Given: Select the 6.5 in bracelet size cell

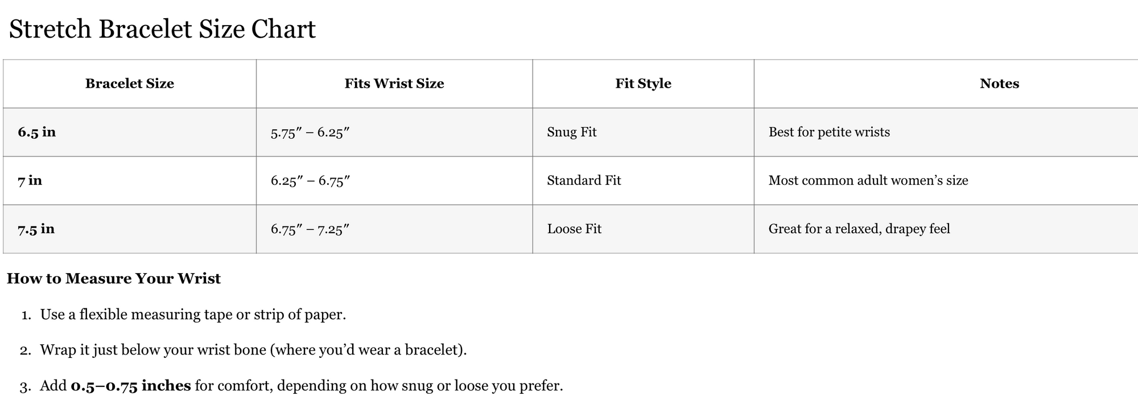Looking at the screenshot, I should [x=37, y=132].
